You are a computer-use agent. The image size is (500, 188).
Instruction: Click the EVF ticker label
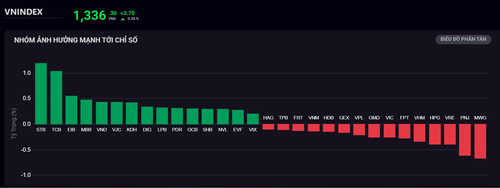(x=238, y=130)
